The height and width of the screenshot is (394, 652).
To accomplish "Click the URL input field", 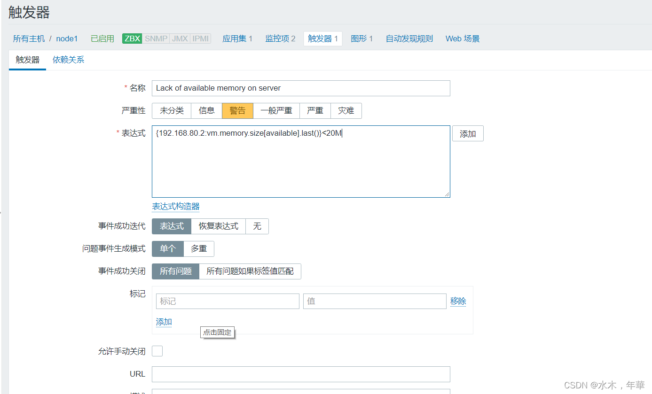I will point(301,374).
